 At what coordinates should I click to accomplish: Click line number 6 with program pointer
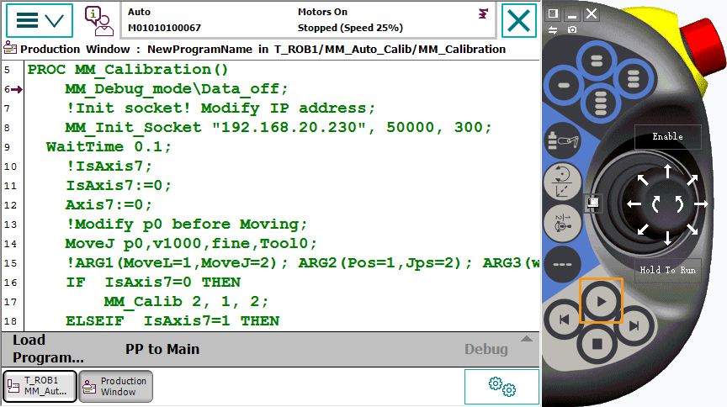click(x=13, y=89)
